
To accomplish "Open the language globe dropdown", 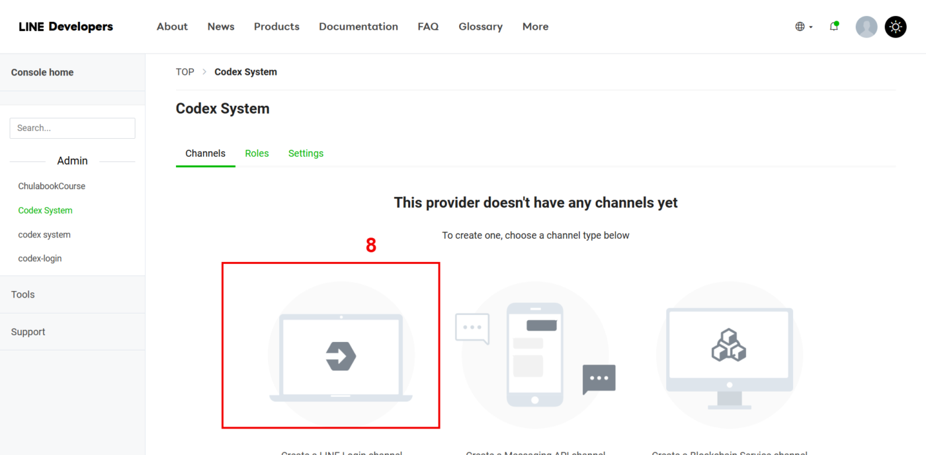I will (x=803, y=26).
